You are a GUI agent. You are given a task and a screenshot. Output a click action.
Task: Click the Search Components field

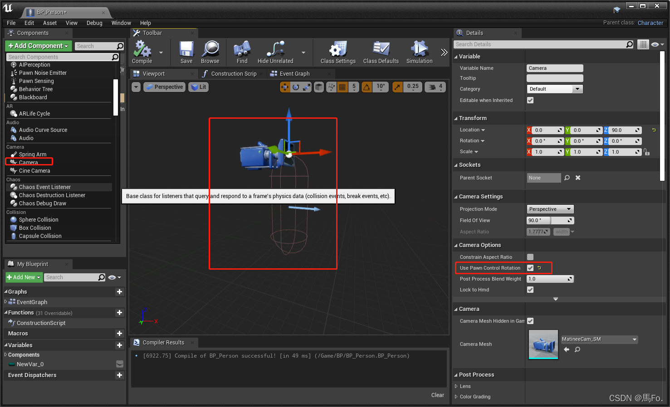[60, 57]
